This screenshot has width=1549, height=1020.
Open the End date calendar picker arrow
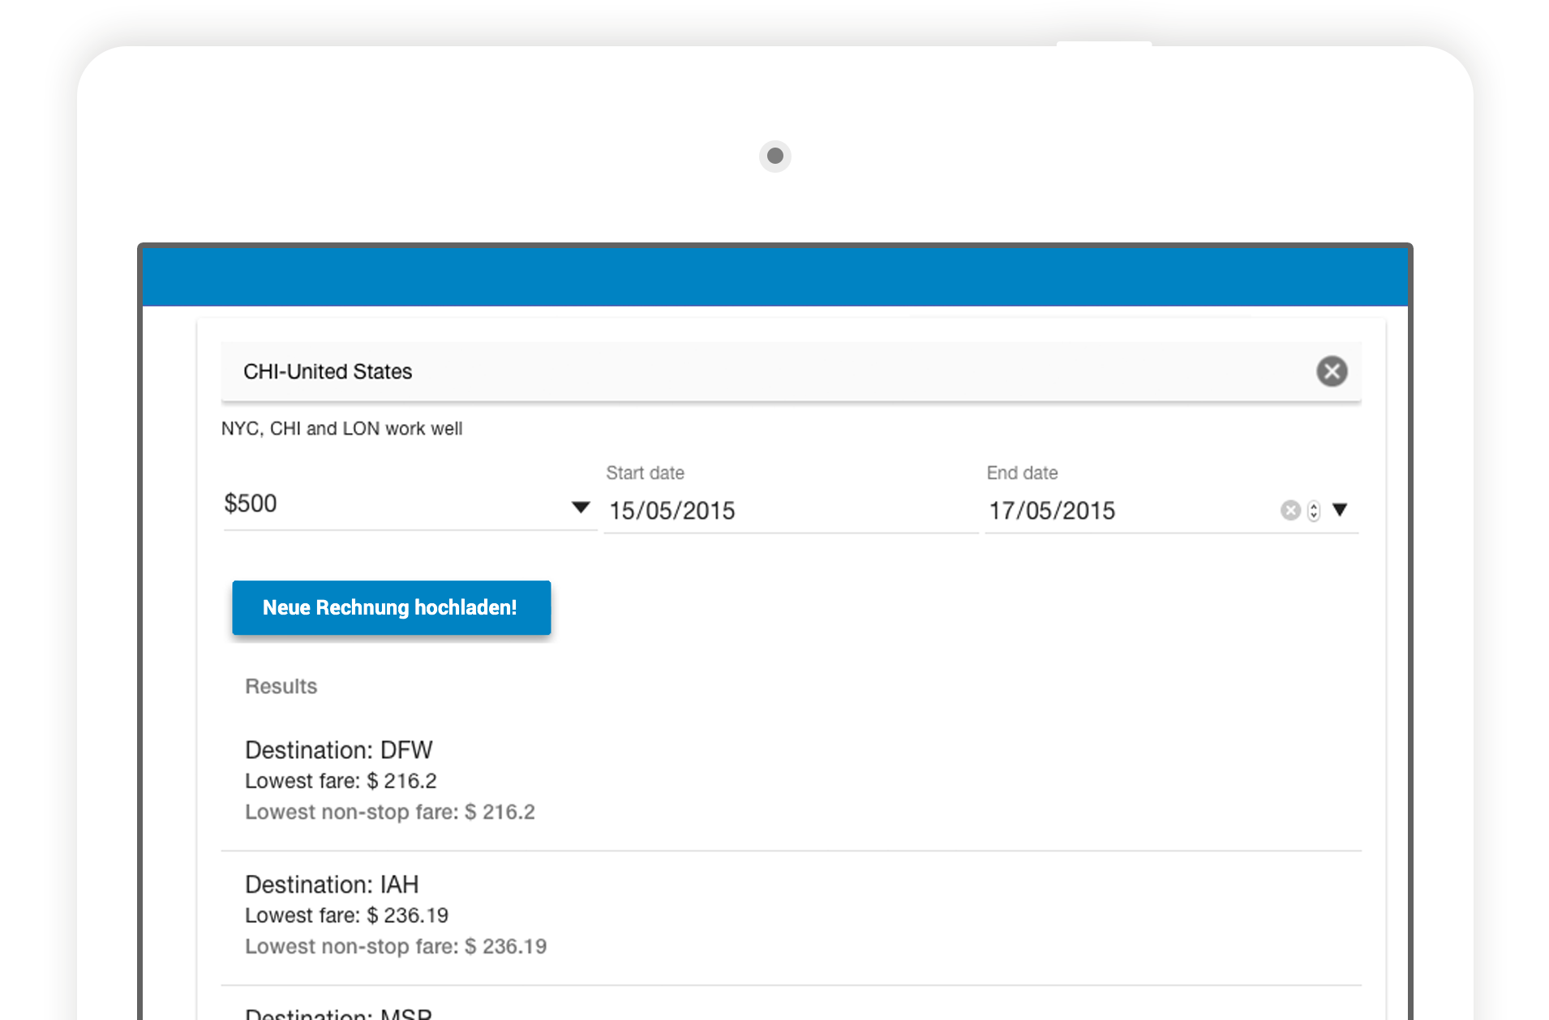pyautogui.click(x=1340, y=510)
